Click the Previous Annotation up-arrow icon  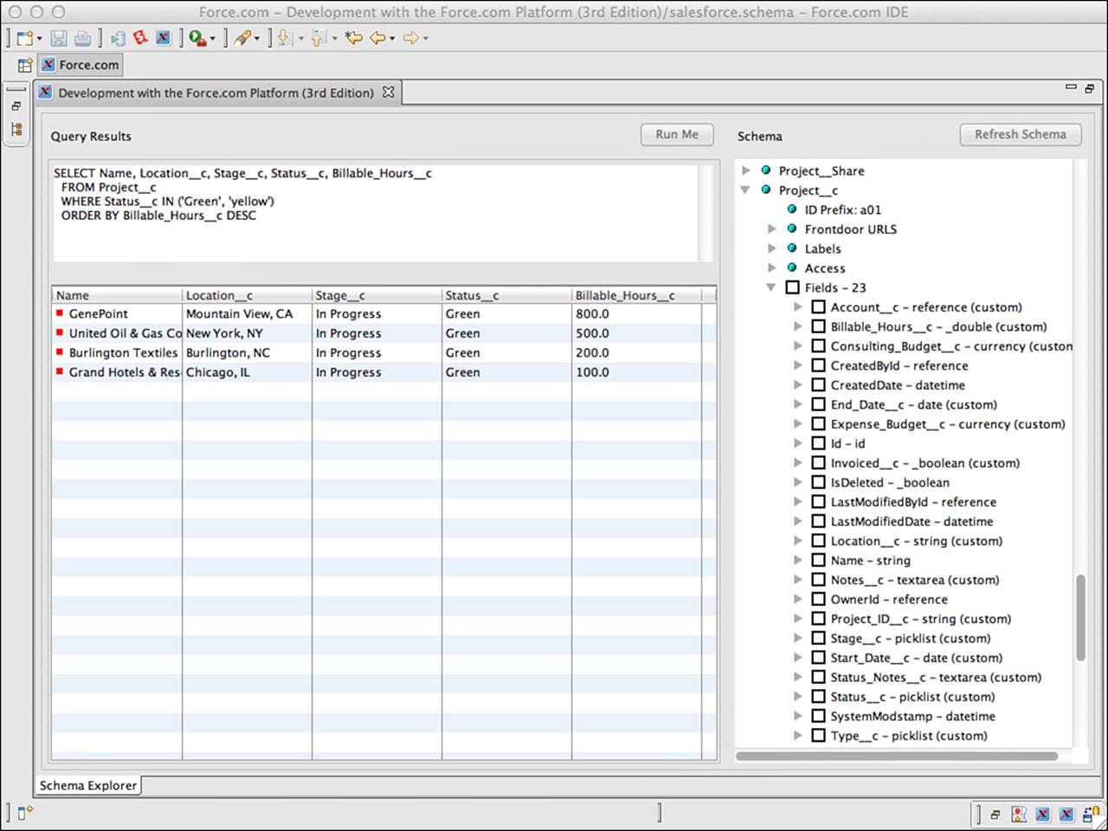pos(319,38)
